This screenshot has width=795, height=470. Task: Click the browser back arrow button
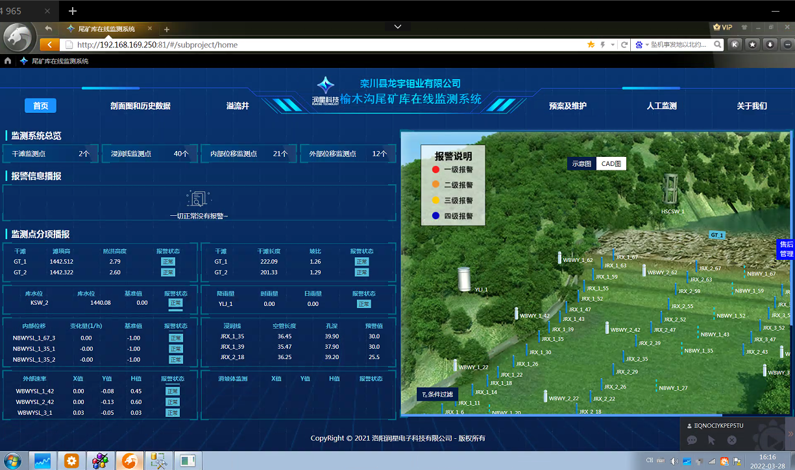click(49, 29)
